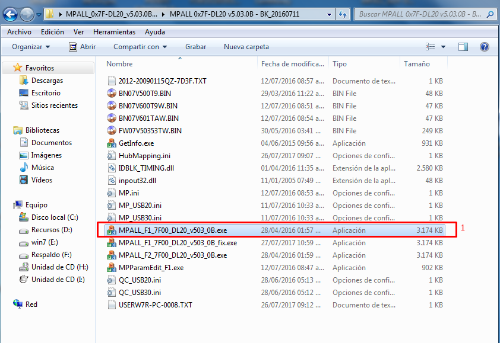The height and width of the screenshot is (343, 500).
Task: Click the MPALL_F2_7F00_DL20_v503_0B.exe icon
Action: 112,255
